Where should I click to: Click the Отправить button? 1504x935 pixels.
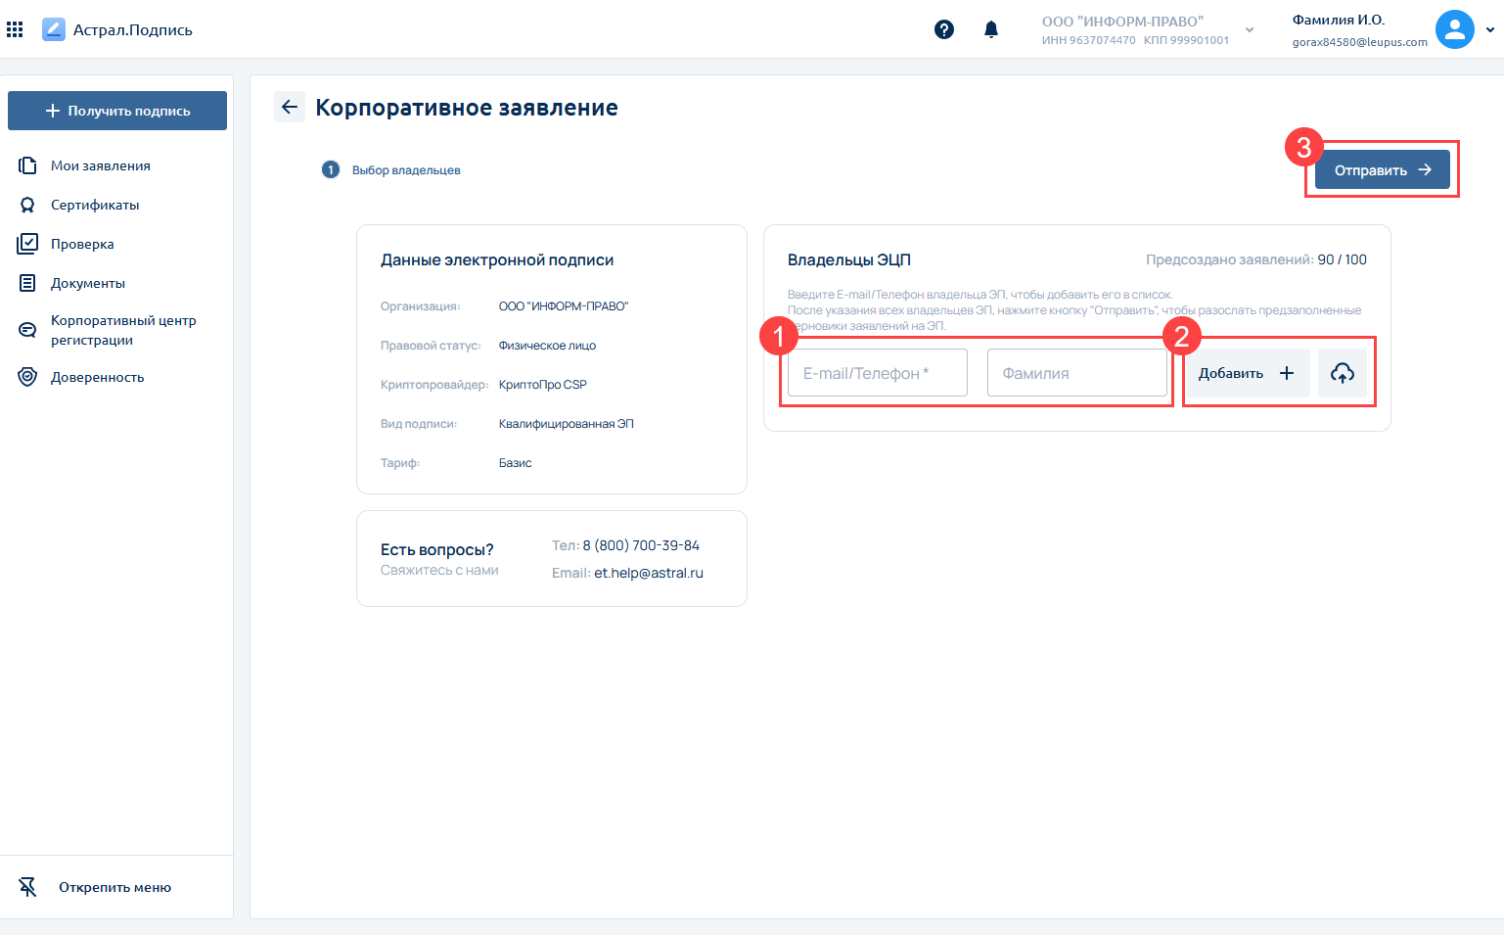point(1383,169)
